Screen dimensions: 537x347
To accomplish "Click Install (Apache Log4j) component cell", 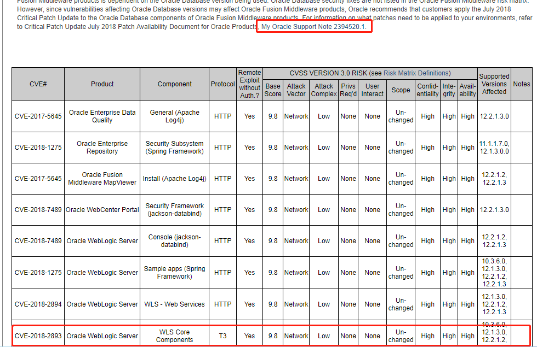I will click(174, 179).
